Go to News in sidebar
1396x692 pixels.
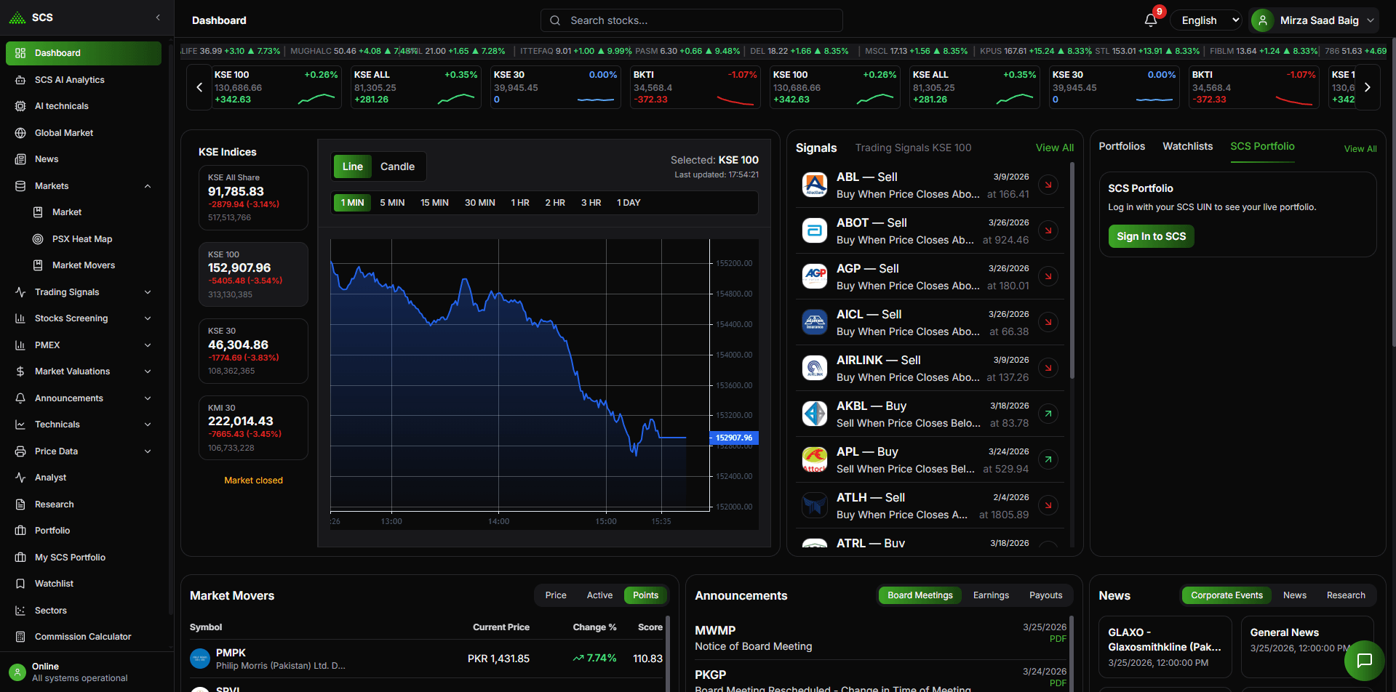[84, 159]
